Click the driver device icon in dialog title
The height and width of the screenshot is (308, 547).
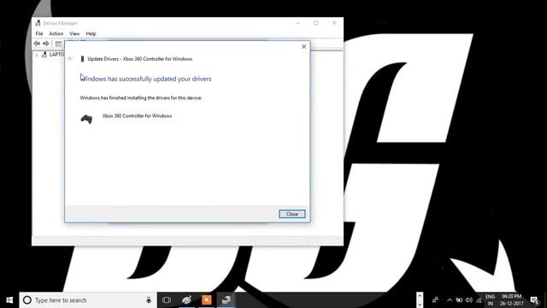click(82, 59)
